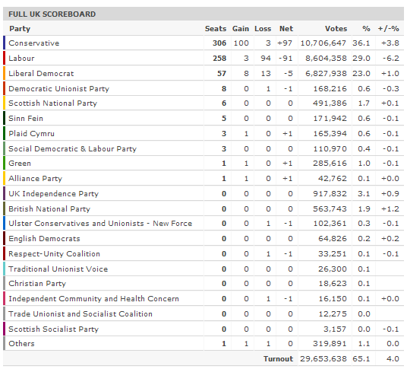Click the Votes column header
The height and width of the screenshot is (369, 407).
click(x=336, y=29)
